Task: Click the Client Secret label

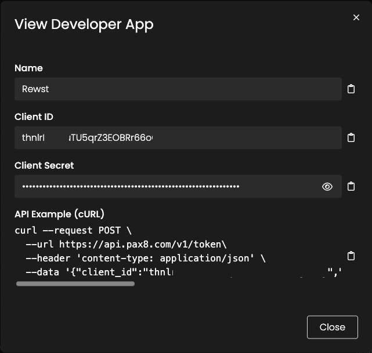Action: tap(44, 165)
